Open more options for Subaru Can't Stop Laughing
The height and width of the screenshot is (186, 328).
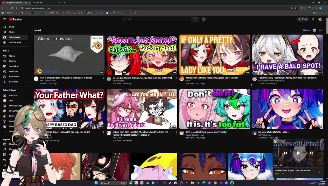click(176, 132)
